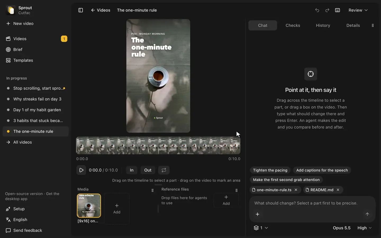381x238 pixels.
Task: Click the undo arrow icon
Action: click(x=317, y=10)
